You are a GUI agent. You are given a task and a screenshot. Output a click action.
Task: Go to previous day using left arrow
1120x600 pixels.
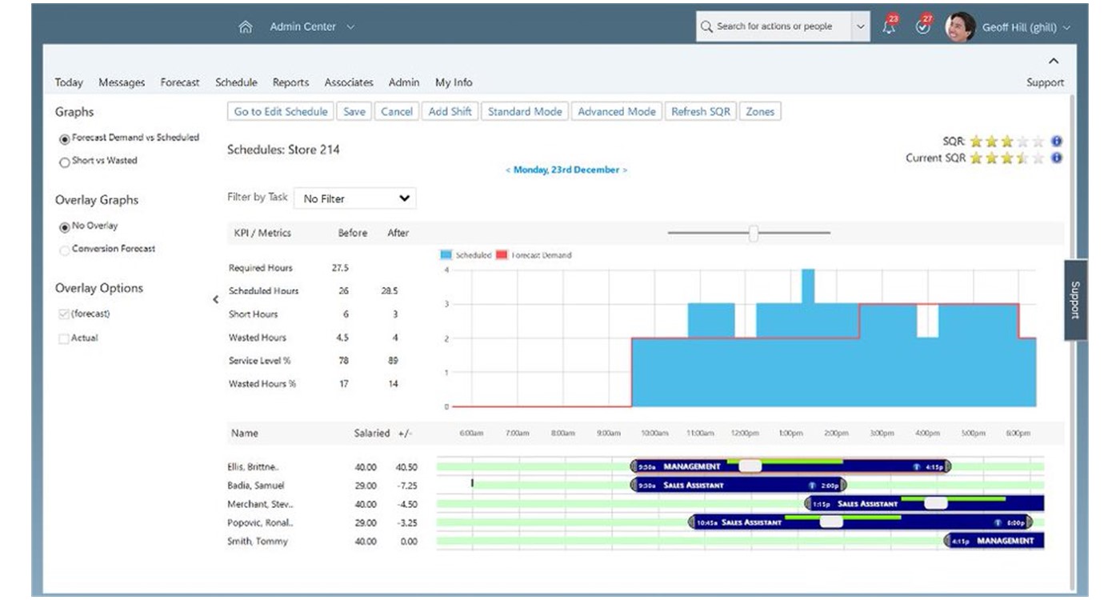pos(507,170)
